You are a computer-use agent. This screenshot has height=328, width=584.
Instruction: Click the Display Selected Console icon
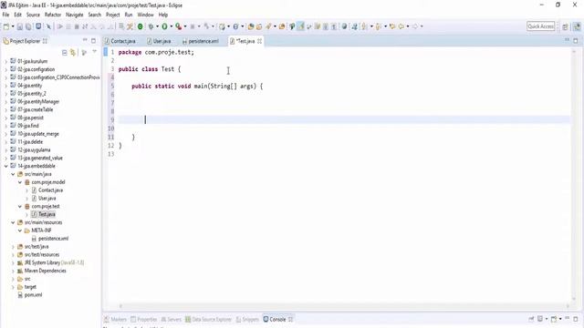click(540, 319)
